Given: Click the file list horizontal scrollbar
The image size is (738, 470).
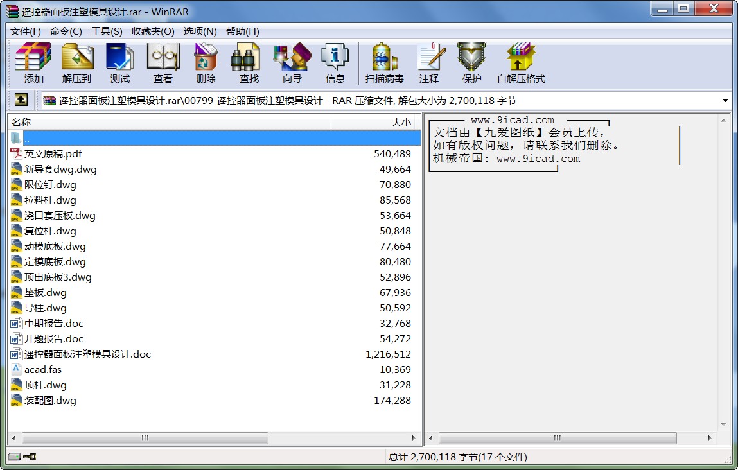Looking at the screenshot, I should tap(145, 438).
